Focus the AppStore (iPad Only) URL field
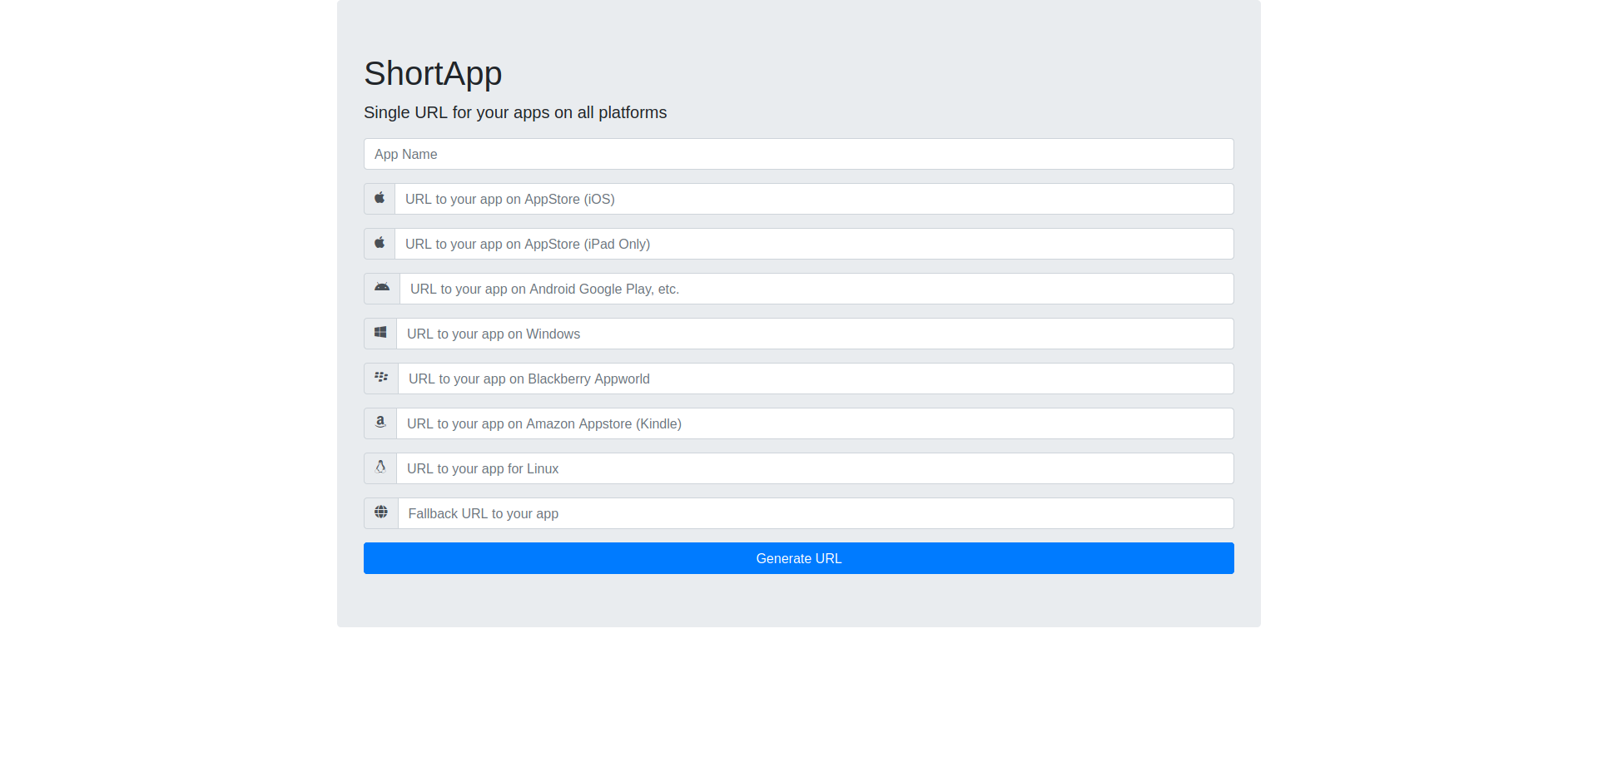1598x782 pixels. click(x=813, y=244)
